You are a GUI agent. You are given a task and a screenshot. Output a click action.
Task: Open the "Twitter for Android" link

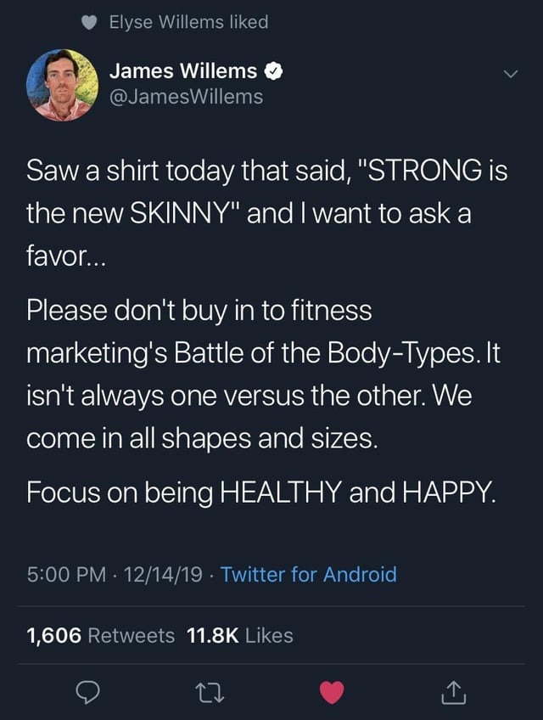tap(308, 575)
